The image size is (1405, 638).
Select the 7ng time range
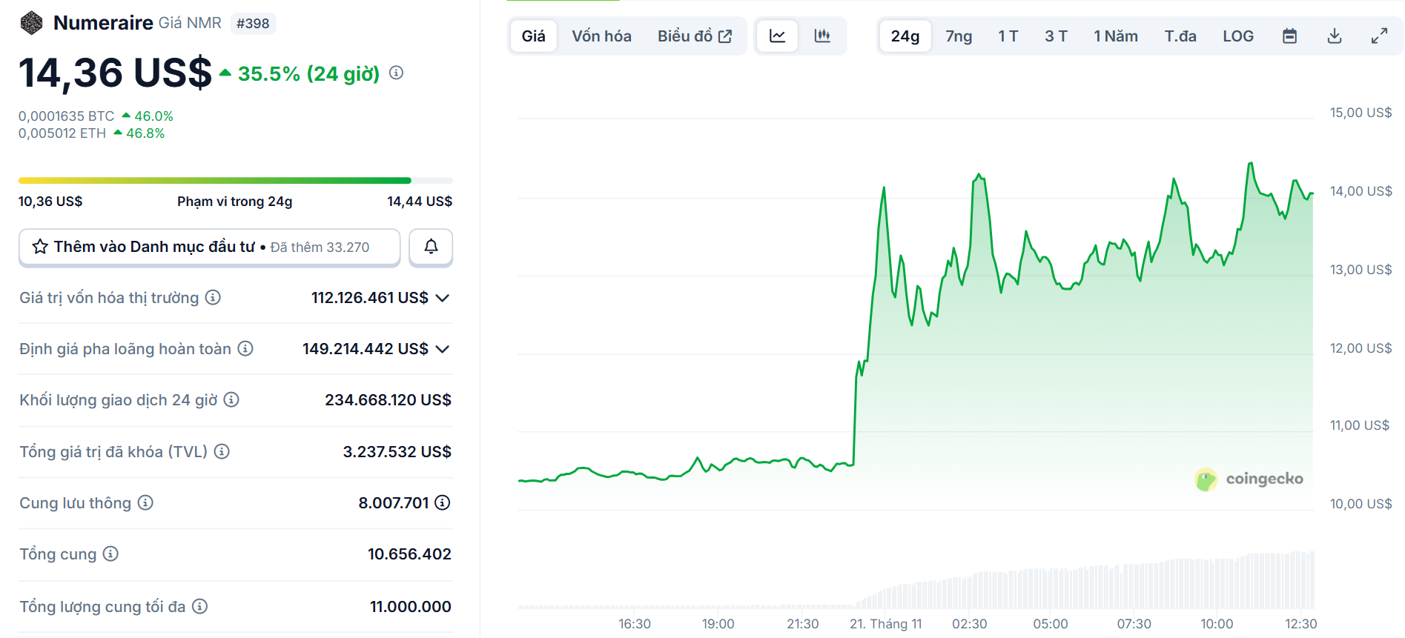[x=959, y=36]
